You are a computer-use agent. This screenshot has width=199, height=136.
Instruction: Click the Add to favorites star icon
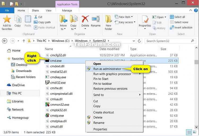7,19
